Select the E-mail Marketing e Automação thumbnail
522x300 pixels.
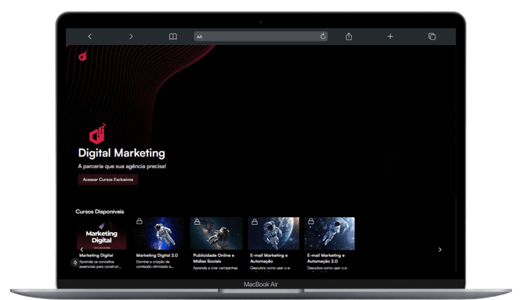point(273,233)
